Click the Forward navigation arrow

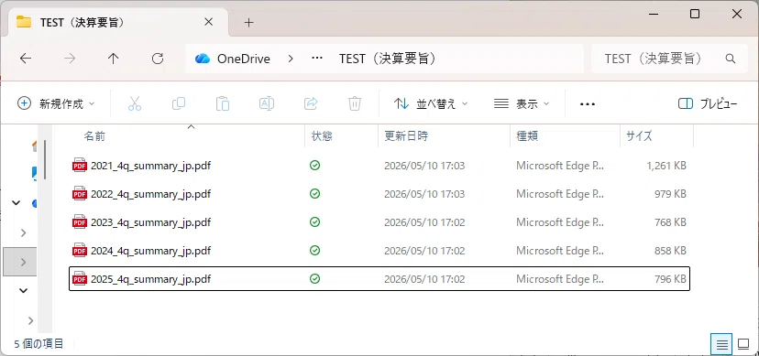pos(71,59)
